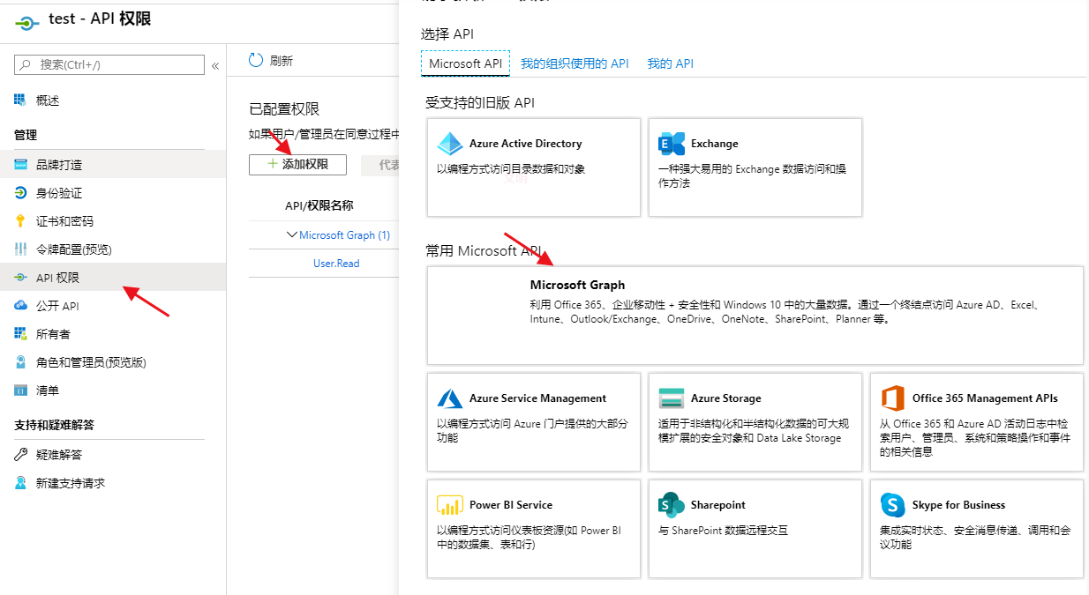Click the 刷新 refresh button

coord(271,61)
